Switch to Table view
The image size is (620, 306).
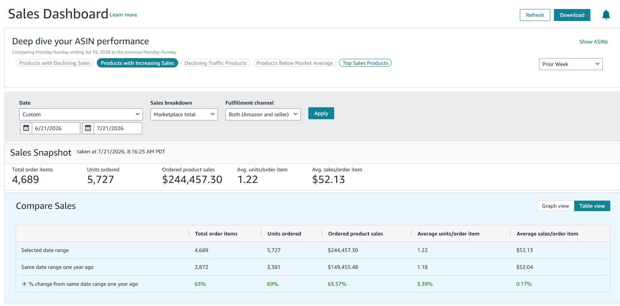(x=592, y=206)
